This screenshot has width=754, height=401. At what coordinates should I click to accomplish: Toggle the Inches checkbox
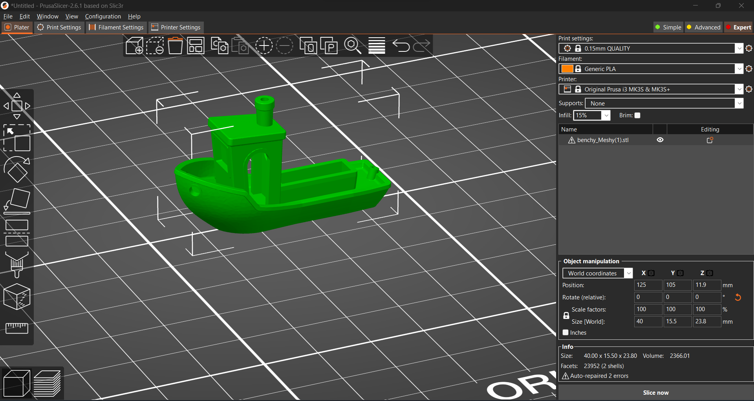pos(565,332)
